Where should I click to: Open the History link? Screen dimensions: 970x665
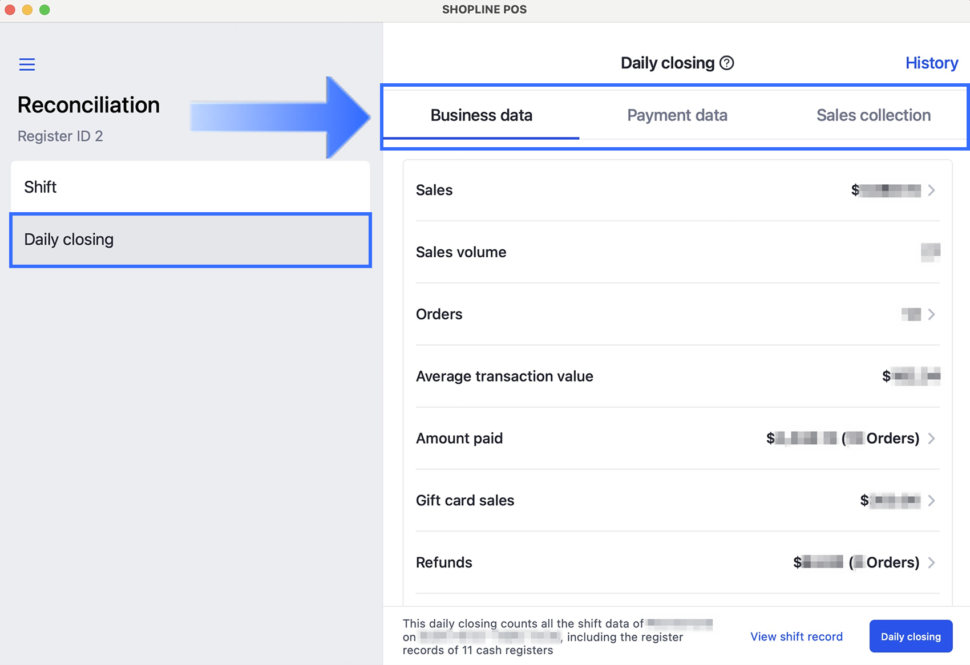[x=931, y=63]
